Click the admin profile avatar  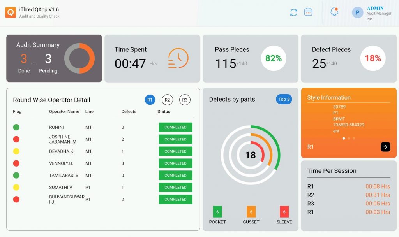pyautogui.click(x=357, y=12)
